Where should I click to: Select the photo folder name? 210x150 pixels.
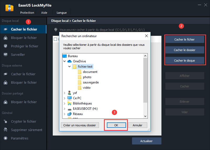pos(87,77)
